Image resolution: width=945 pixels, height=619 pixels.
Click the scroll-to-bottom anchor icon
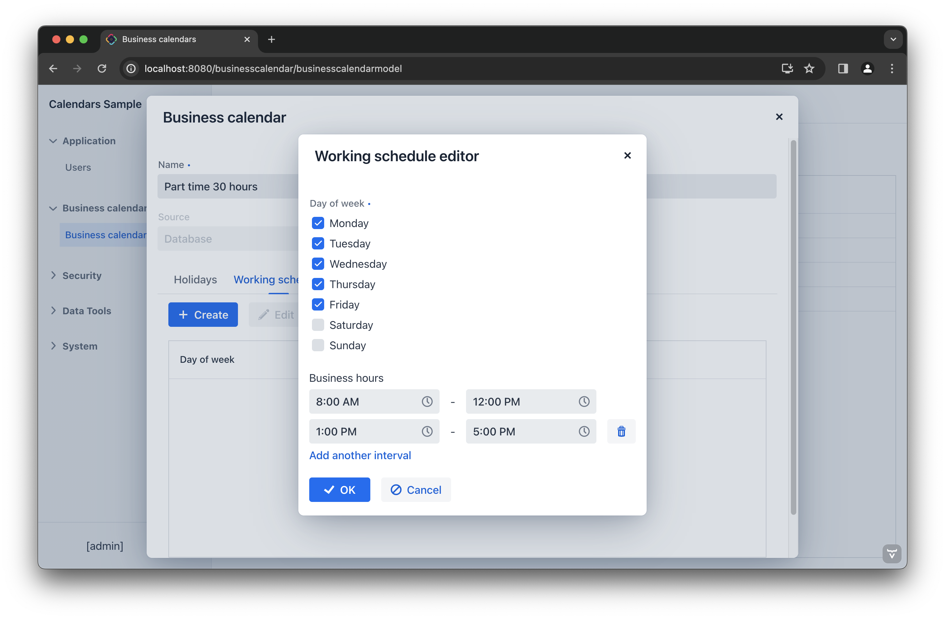[892, 554]
